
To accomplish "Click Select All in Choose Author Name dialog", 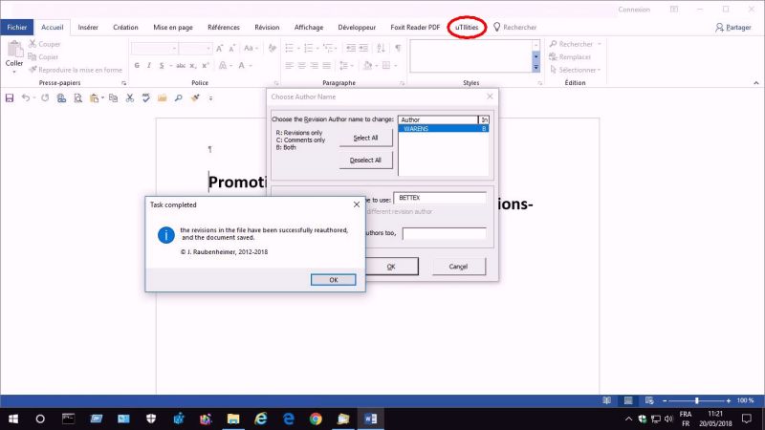I will [365, 138].
